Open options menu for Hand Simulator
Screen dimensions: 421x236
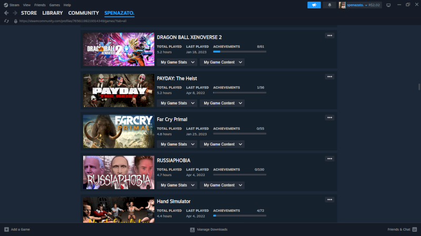[x=329, y=200]
